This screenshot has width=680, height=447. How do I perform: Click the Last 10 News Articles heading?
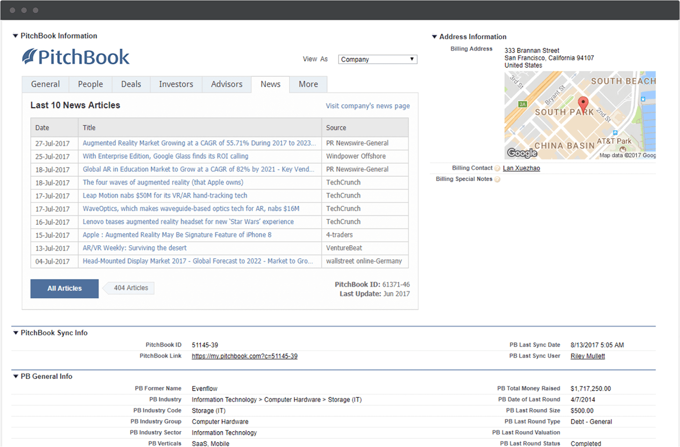point(75,105)
